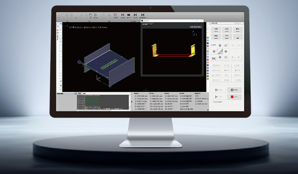298x174 pixels.
Task: Expand the down-arrow button in the laser panel
Action: (238, 37)
